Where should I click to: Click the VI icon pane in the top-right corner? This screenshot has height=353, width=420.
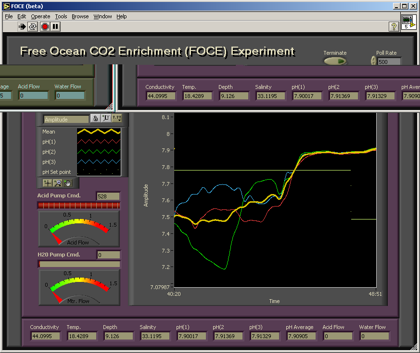[x=409, y=22]
